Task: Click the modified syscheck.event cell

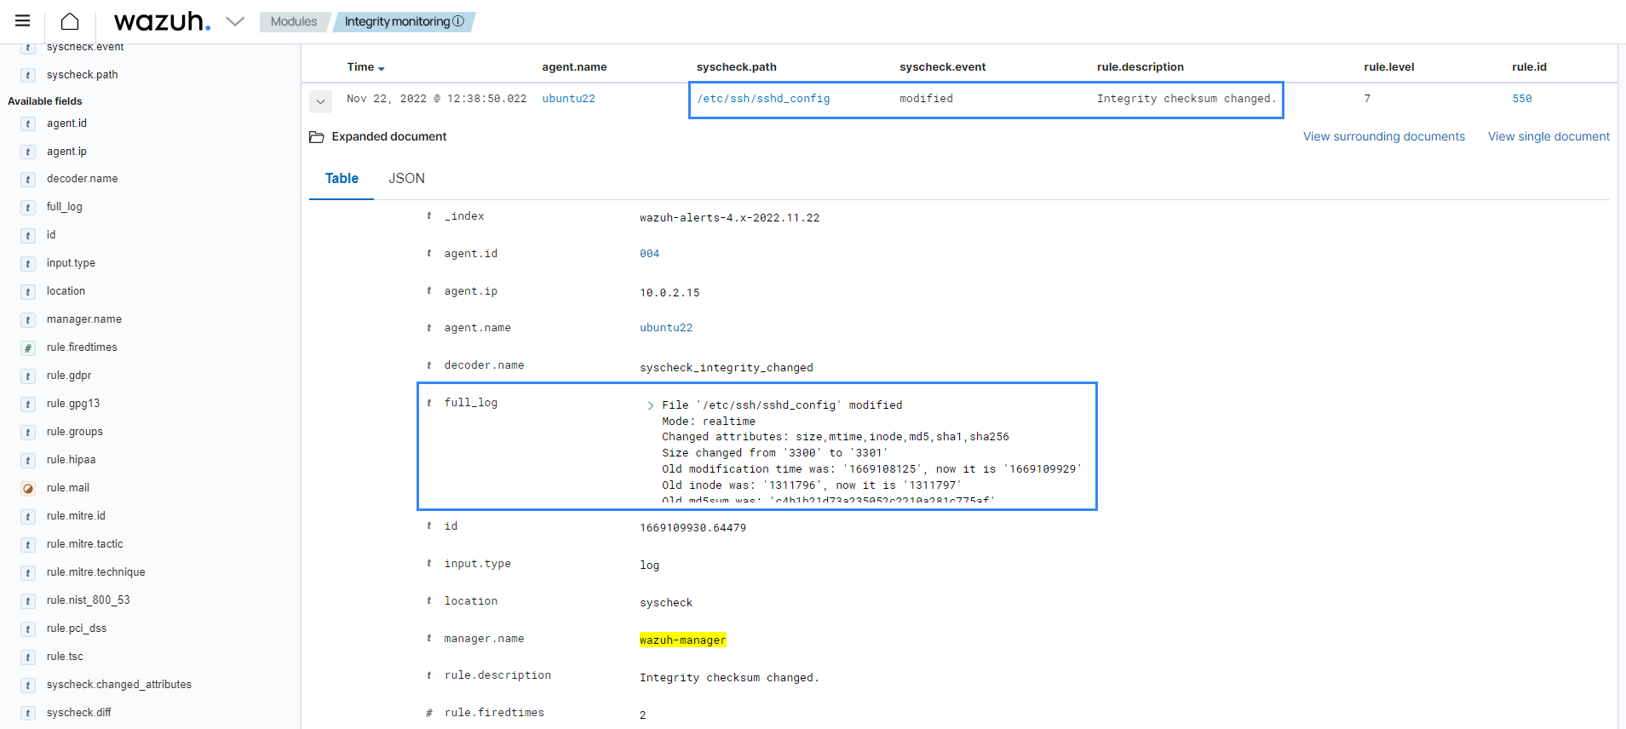Action: pos(926,99)
